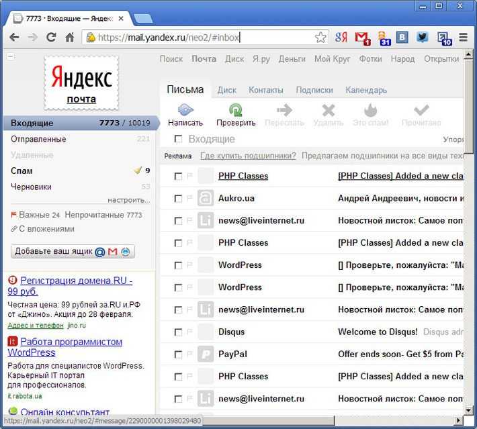Check for new mail with Проверить icon
477x429 pixels.
pos(236,109)
